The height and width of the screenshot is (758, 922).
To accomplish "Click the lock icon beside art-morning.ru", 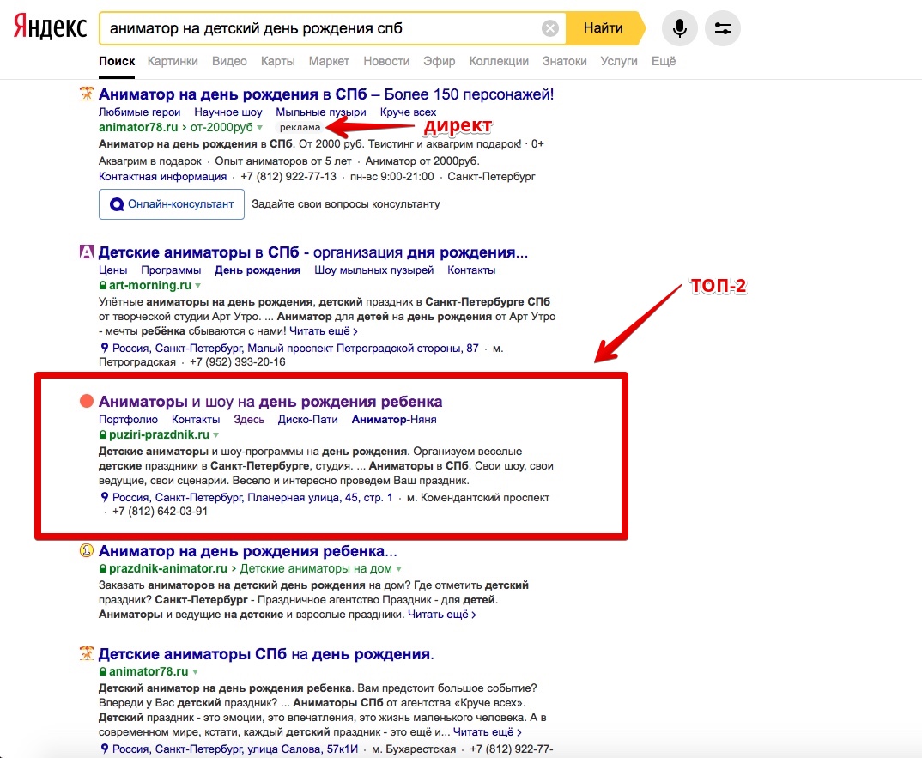I will 103,286.
